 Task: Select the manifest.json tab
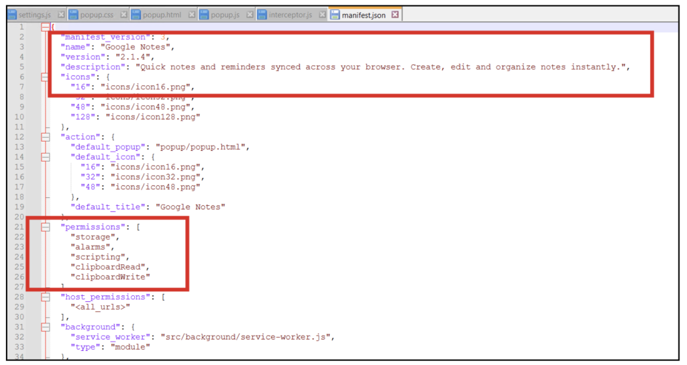point(364,15)
